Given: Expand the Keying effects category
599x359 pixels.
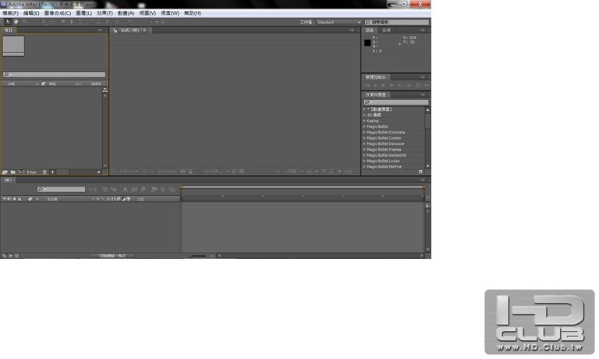Looking at the screenshot, I should 364,121.
